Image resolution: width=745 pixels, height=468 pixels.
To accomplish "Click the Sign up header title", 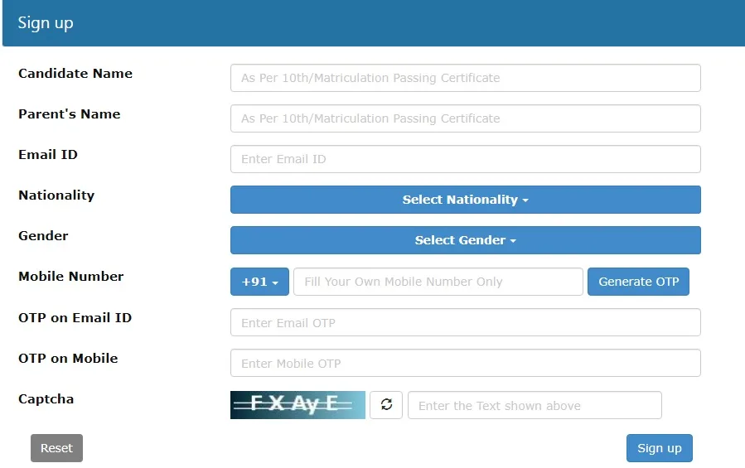I will click(46, 23).
